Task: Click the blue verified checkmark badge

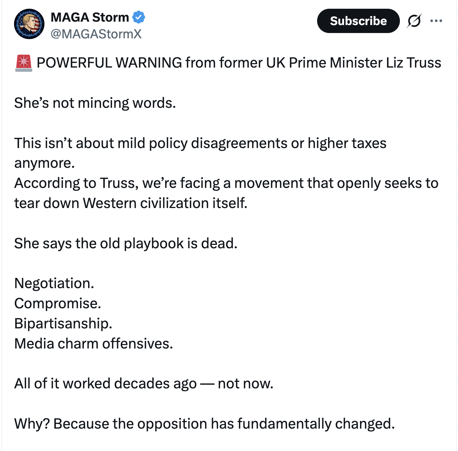Action: click(139, 17)
